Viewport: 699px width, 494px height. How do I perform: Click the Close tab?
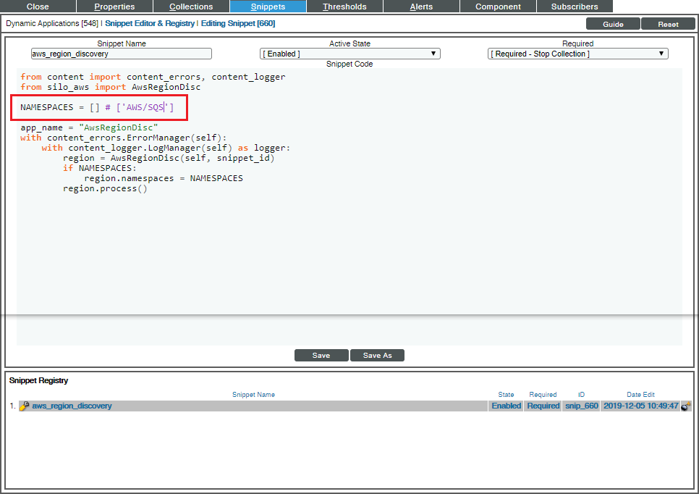(x=38, y=7)
